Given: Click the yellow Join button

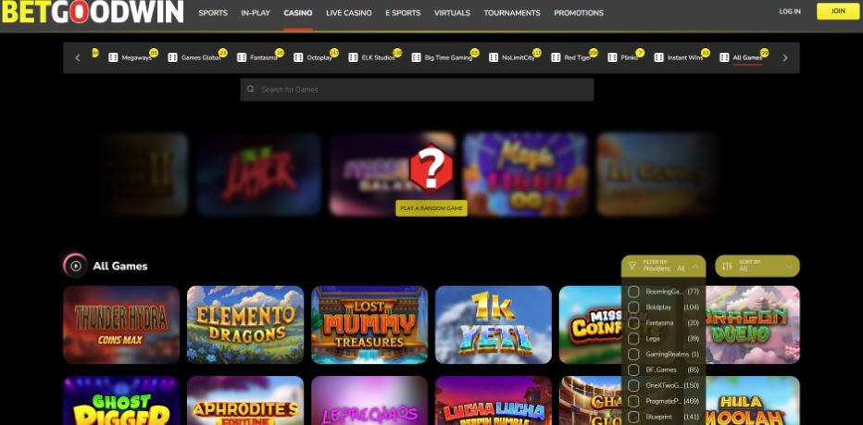Looking at the screenshot, I should point(838,11).
